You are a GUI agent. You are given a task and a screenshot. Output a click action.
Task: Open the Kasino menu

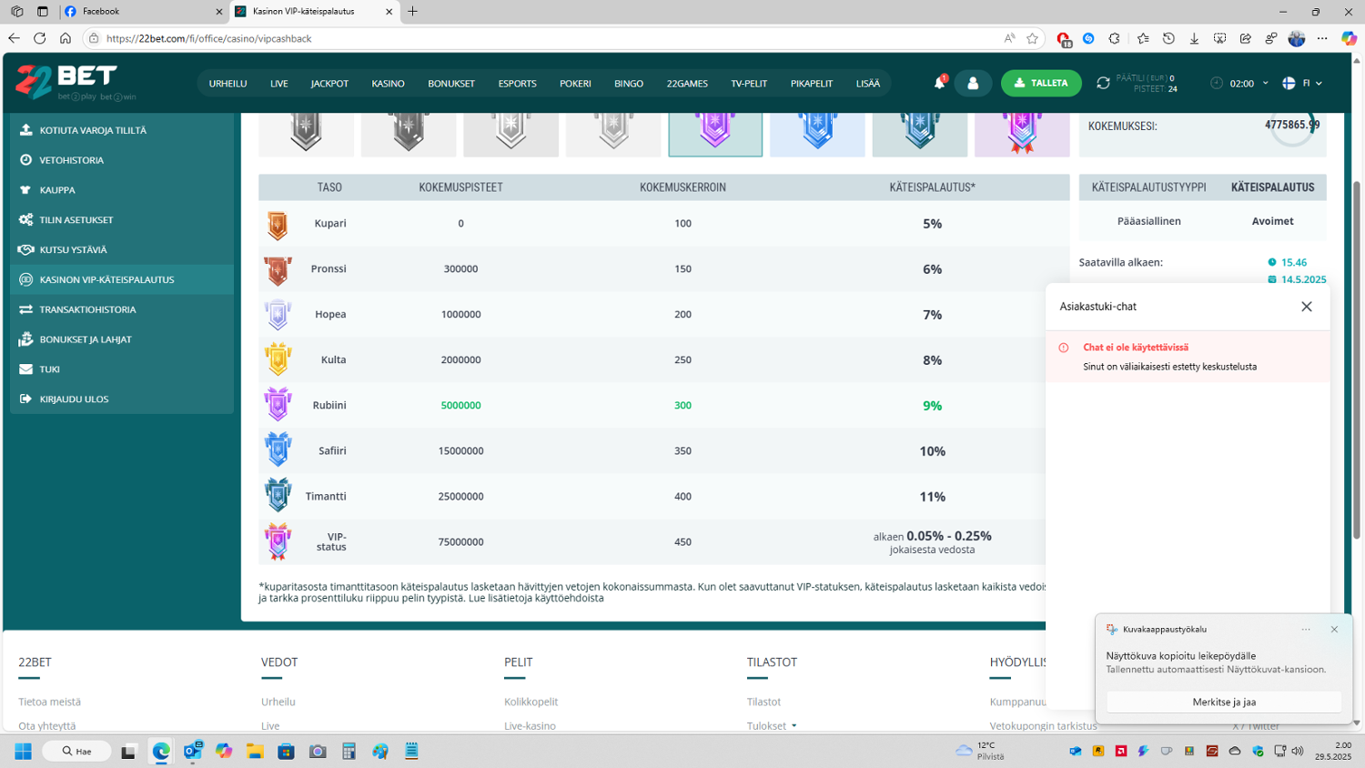[388, 84]
